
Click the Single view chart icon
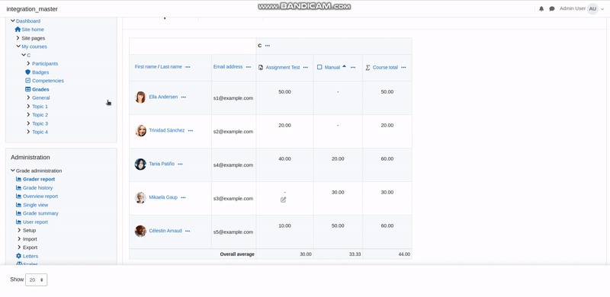click(18, 205)
